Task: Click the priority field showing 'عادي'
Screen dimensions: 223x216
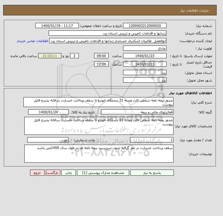Action: (x=145, y=48)
